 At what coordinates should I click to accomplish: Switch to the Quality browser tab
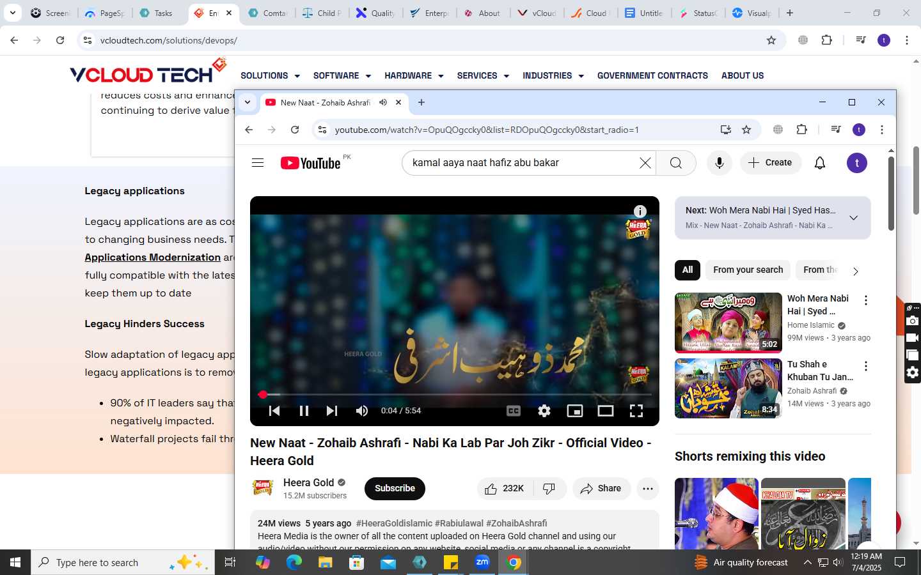pyautogui.click(x=376, y=13)
